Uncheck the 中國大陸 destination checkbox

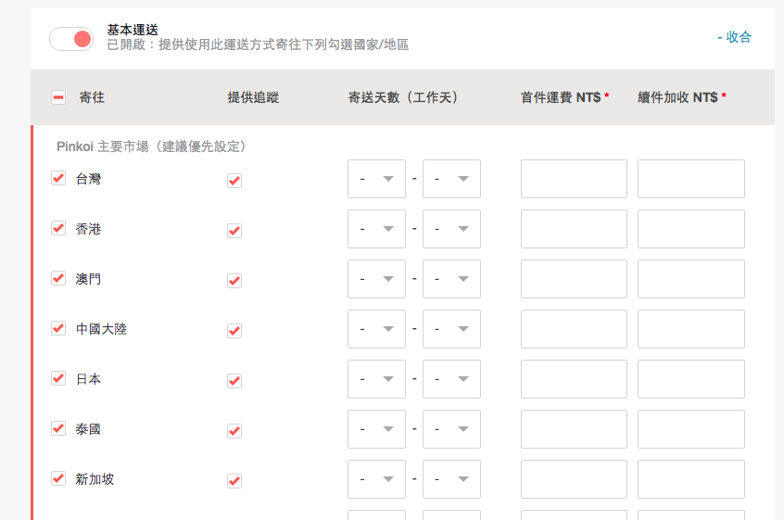coord(58,328)
